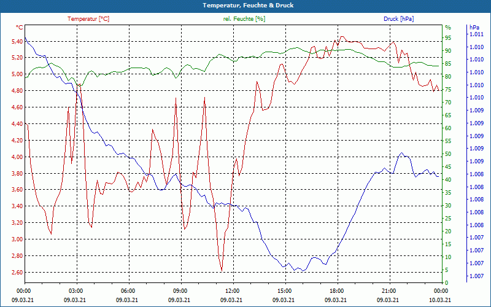The width and height of the screenshot is (491, 307).
Task: Click humidity axis value 20
Action: coord(448,231)
